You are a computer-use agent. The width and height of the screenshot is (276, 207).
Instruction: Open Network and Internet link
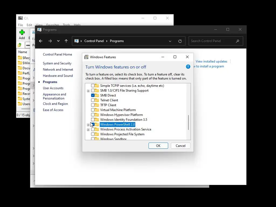click(x=58, y=70)
